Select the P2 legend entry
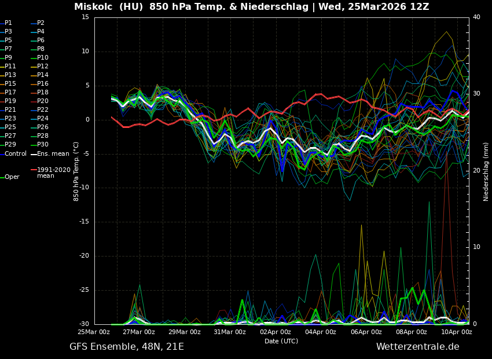Screen dimensions: 492x359 (41, 23)
